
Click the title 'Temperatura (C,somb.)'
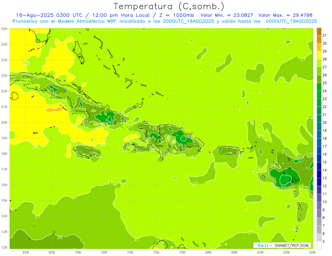tap(169, 6)
